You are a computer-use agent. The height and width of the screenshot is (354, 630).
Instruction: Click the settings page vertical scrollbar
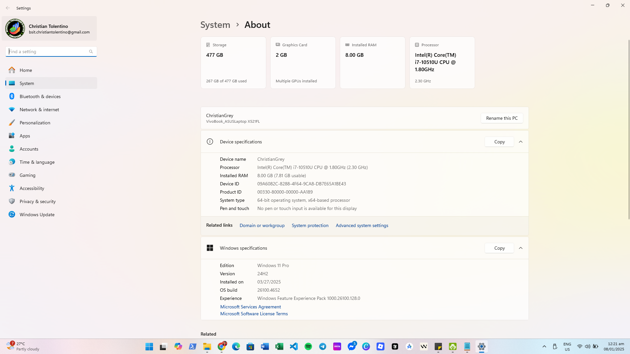click(x=629, y=129)
